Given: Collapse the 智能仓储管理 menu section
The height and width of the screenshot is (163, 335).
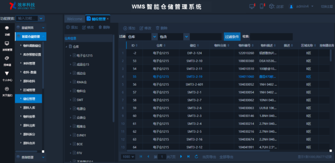Looking at the screenshot, I should click(x=31, y=37).
